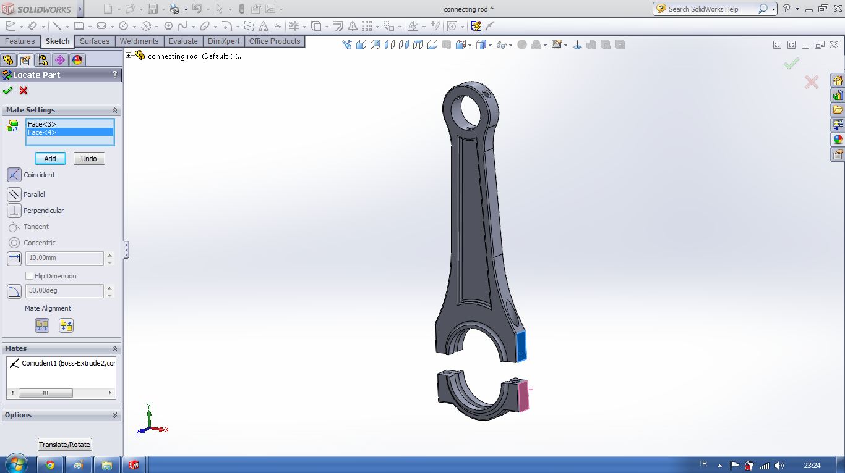This screenshot has height=473, width=845.
Task: Choose the Parallel mate type
Action: click(x=14, y=195)
